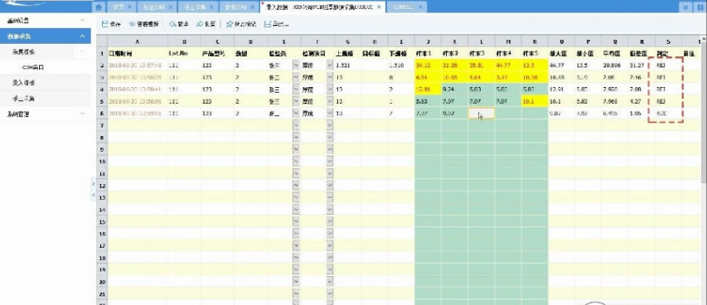Click the Lot.No header cell
The image size is (707, 305).
point(184,53)
